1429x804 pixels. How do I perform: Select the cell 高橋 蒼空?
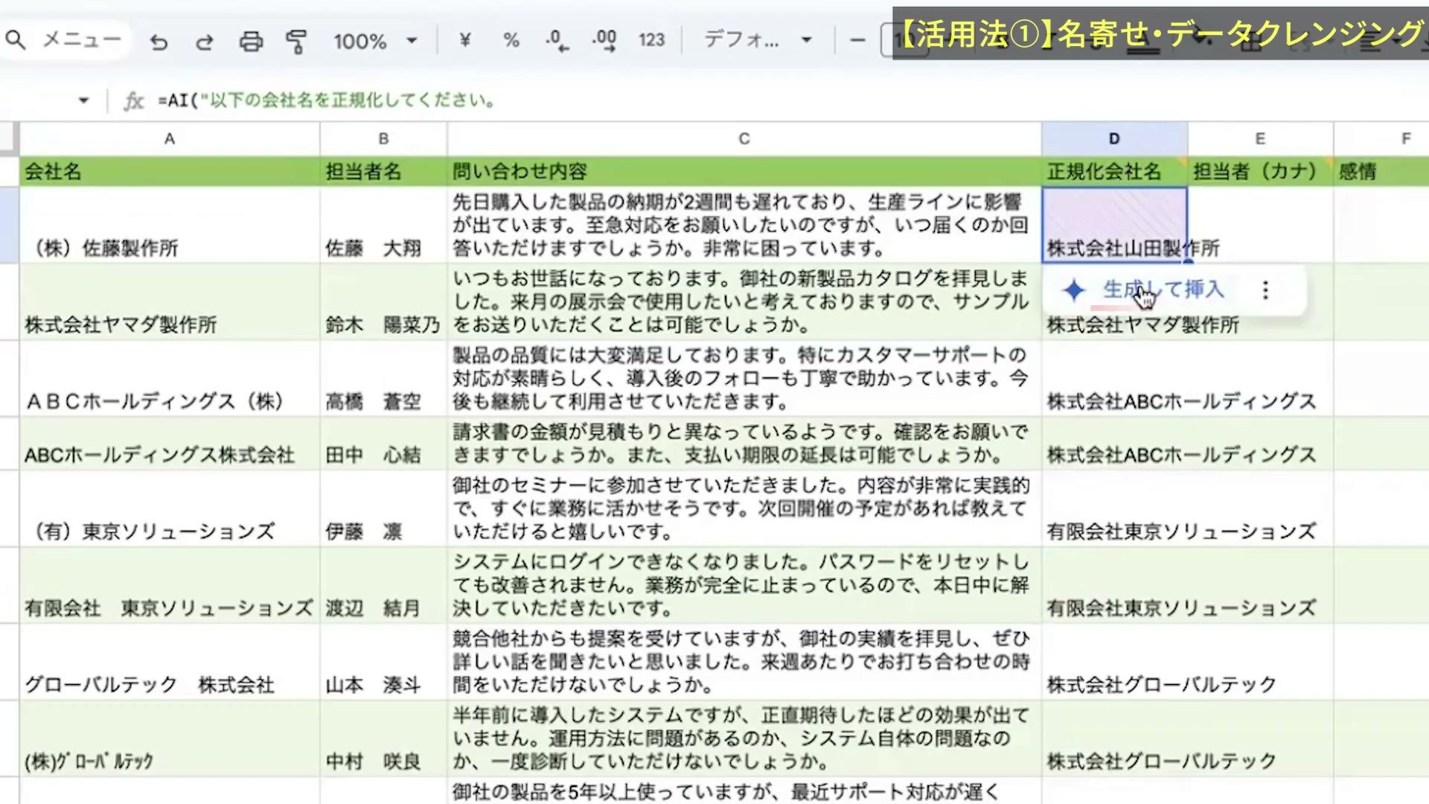(x=383, y=378)
